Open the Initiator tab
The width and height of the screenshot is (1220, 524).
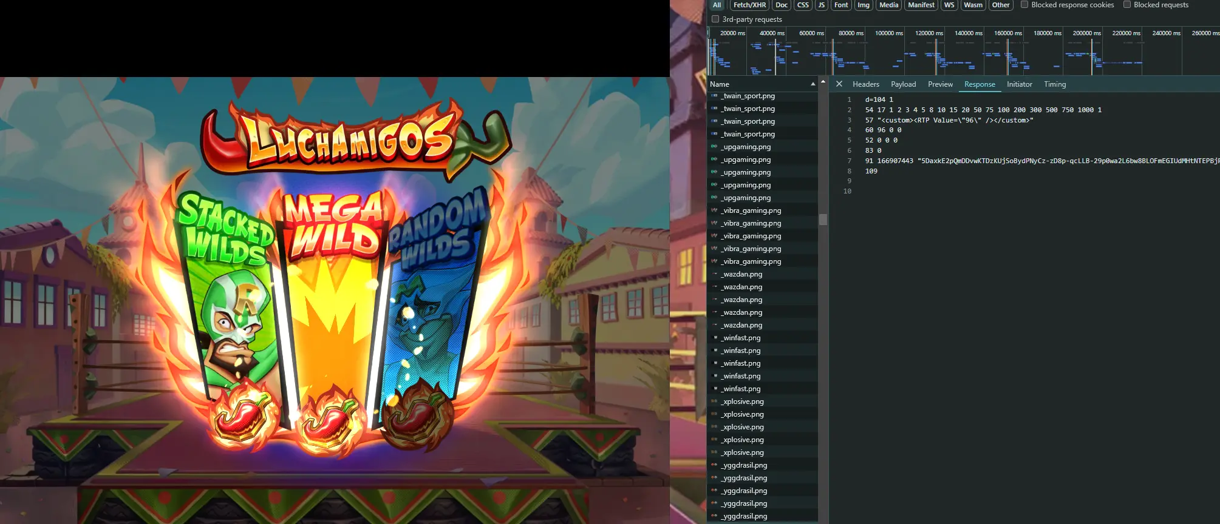pos(1019,84)
